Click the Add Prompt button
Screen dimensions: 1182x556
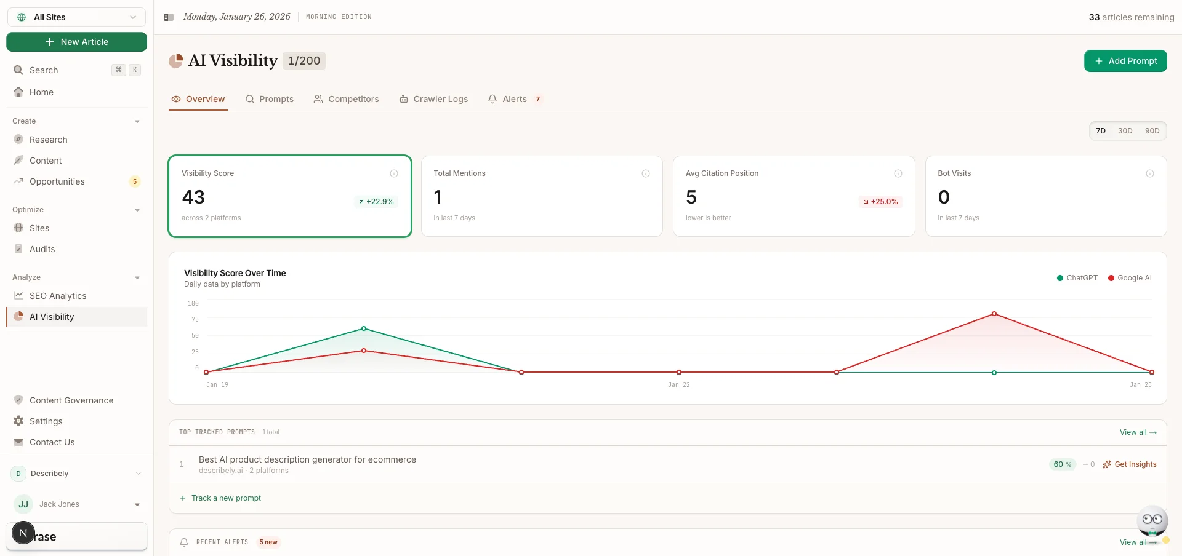click(1125, 61)
